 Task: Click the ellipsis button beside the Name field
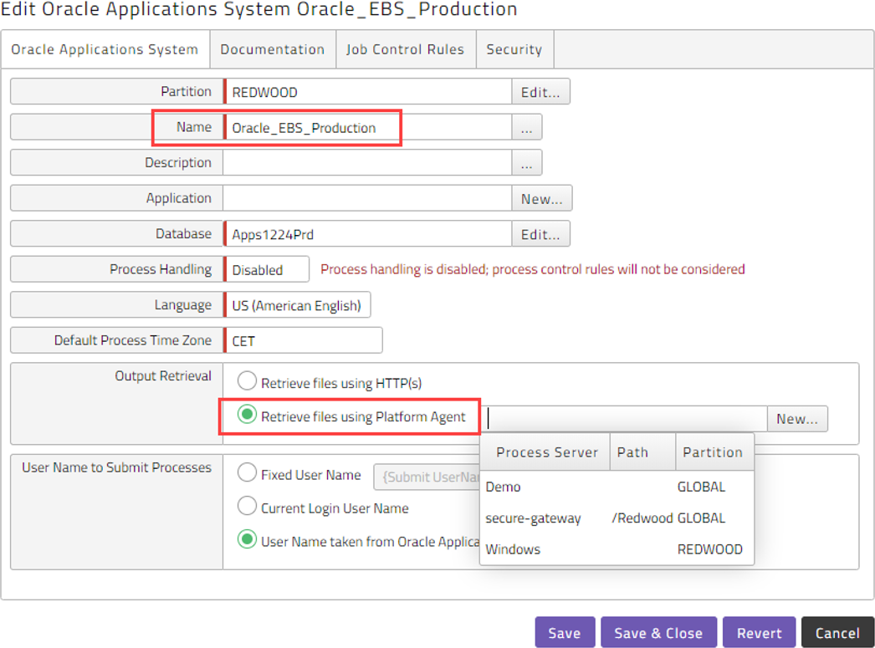coord(526,128)
